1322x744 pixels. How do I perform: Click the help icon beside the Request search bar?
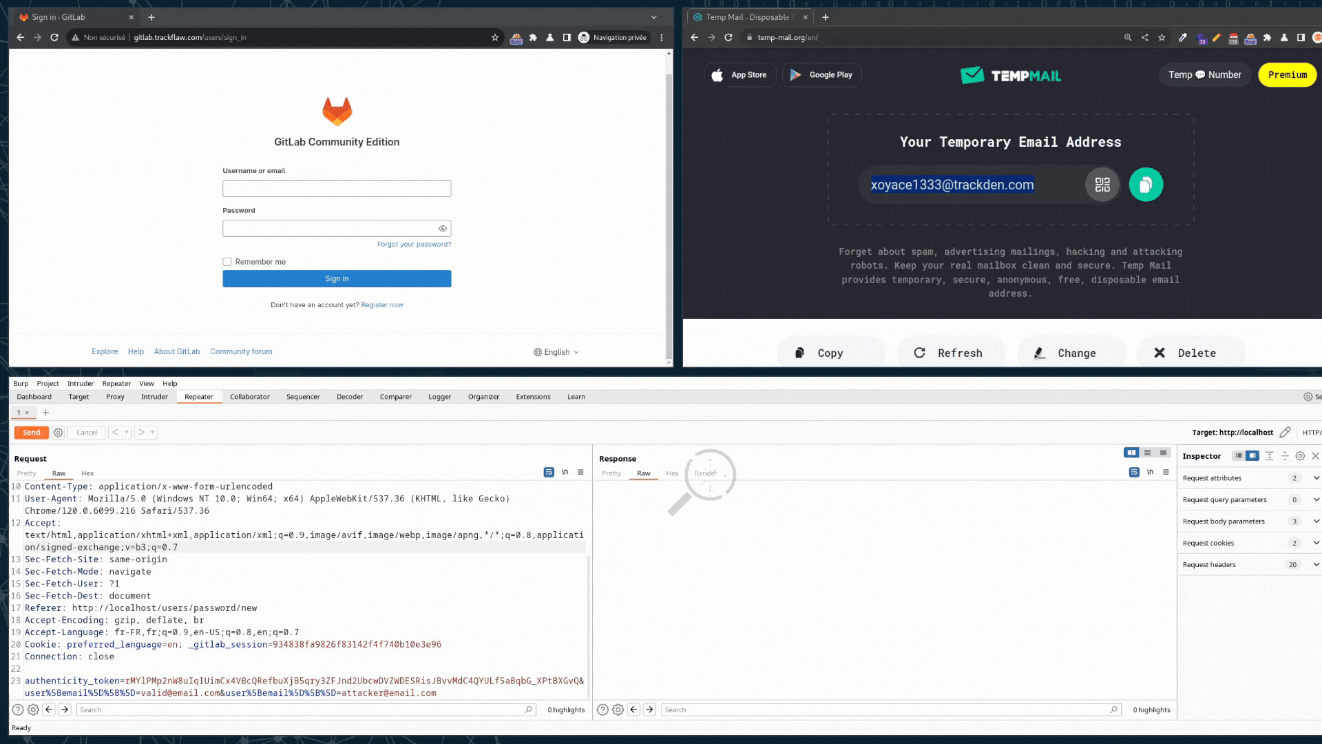point(18,710)
